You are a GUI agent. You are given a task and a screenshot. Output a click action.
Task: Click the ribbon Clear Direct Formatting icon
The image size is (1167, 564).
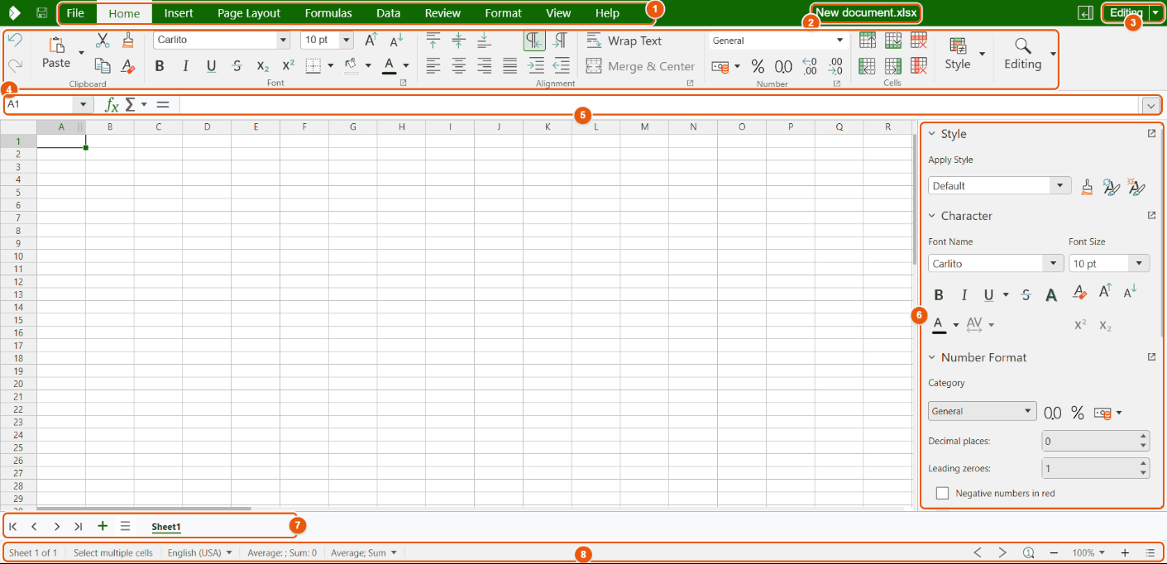coord(127,66)
